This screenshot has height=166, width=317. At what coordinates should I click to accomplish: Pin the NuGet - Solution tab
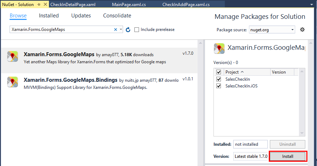39,5
